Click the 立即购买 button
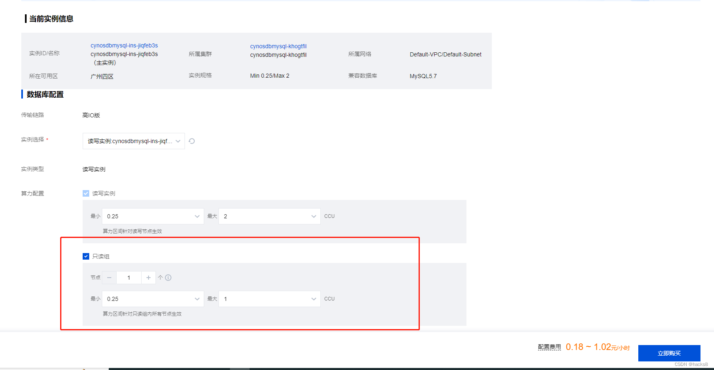Screen dimensions: 714x370 tap(669, 353)
